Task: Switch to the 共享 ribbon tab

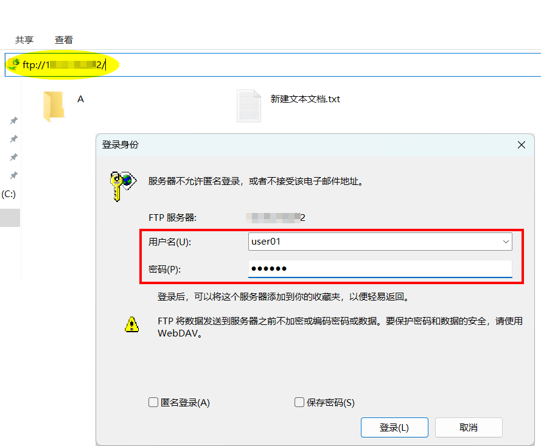Action: coord(23,40)
